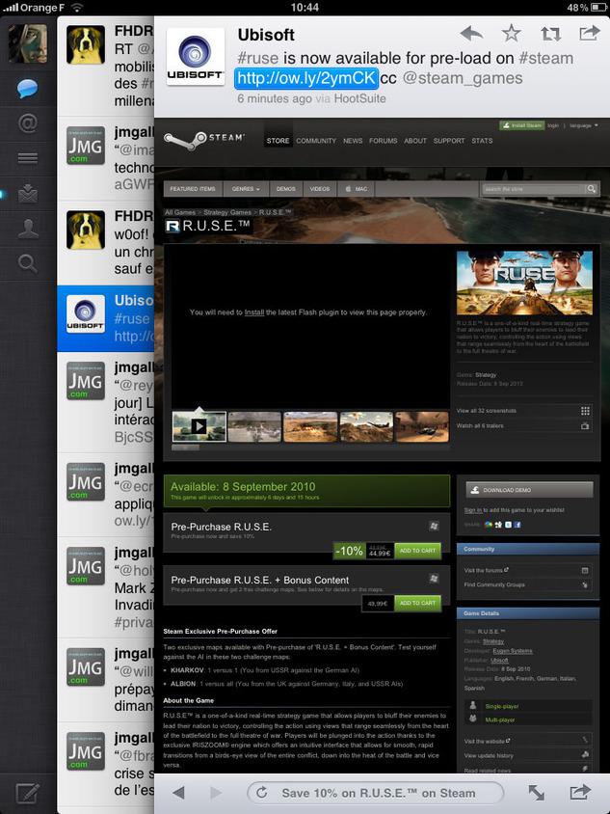Open the search magnifier icon in sidebar

click(28, 263)
